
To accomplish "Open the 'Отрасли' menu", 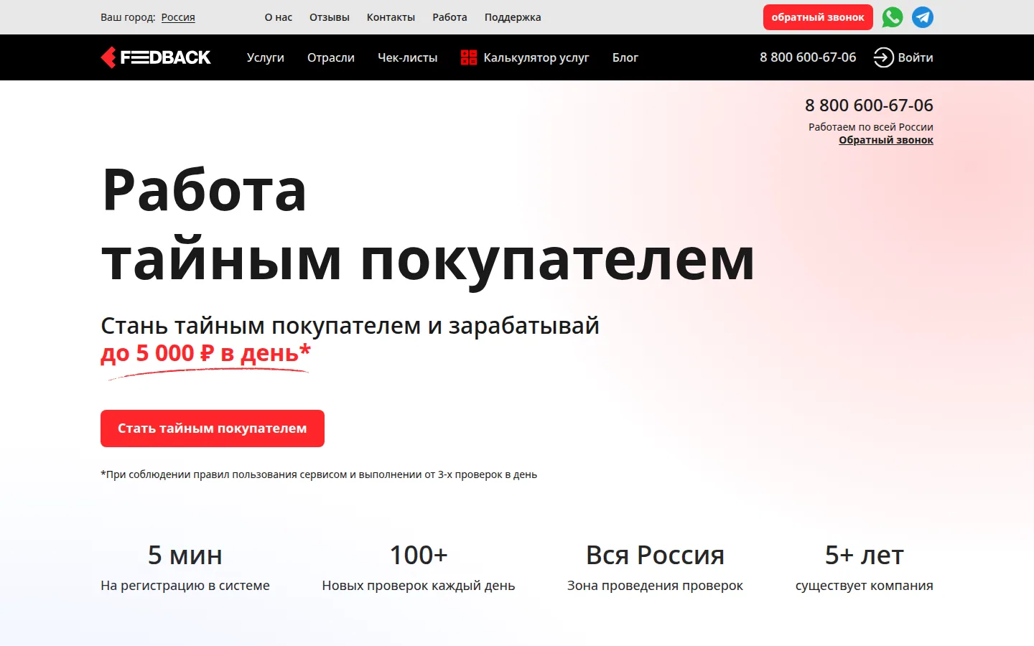I will [x=331, y=57].
